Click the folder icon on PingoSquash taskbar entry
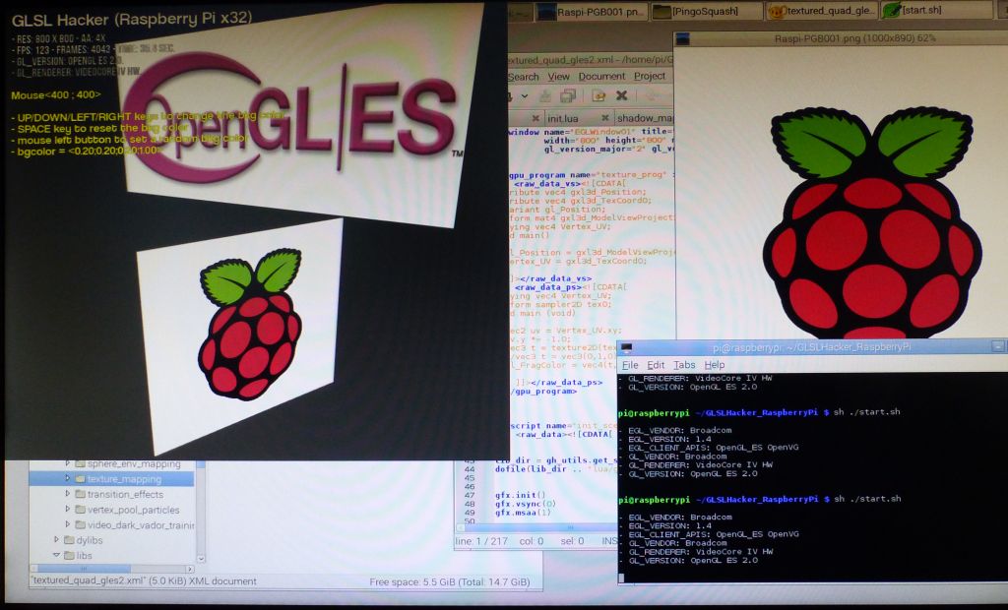The height and width of the screenshot is (610, 1008). click(x=661, y=11)
